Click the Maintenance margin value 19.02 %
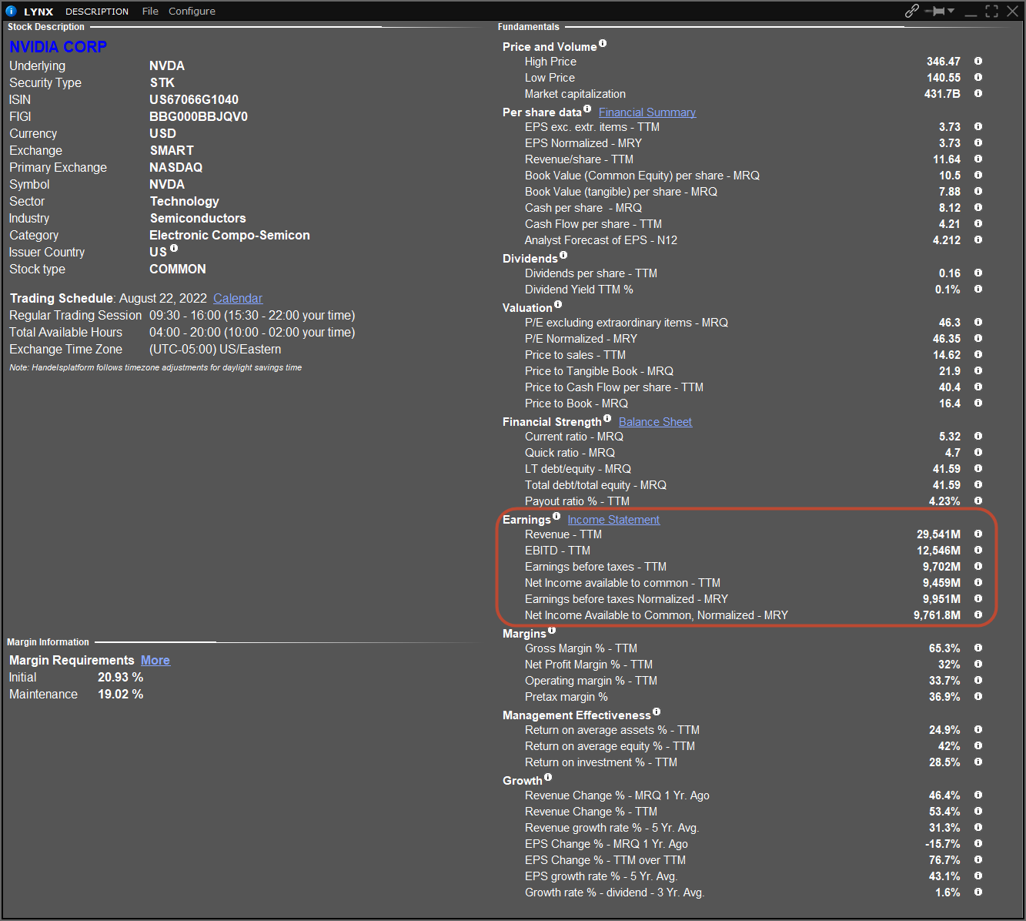1026x921 pixels. (x=120, y=694)
